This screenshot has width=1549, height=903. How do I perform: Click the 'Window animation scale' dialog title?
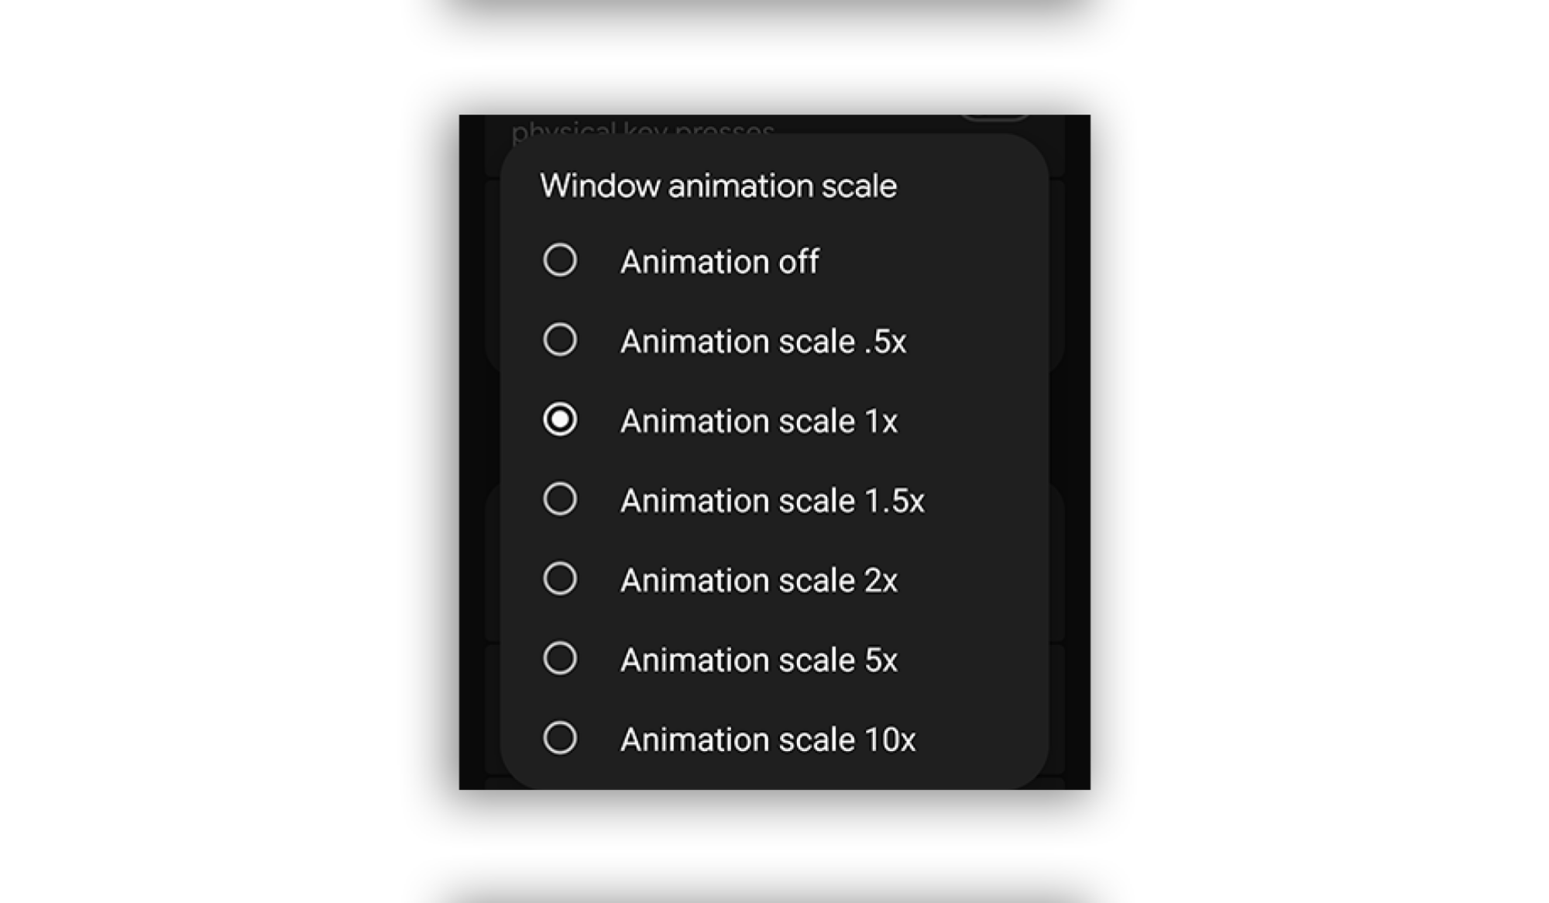click(x=718, y=186)
